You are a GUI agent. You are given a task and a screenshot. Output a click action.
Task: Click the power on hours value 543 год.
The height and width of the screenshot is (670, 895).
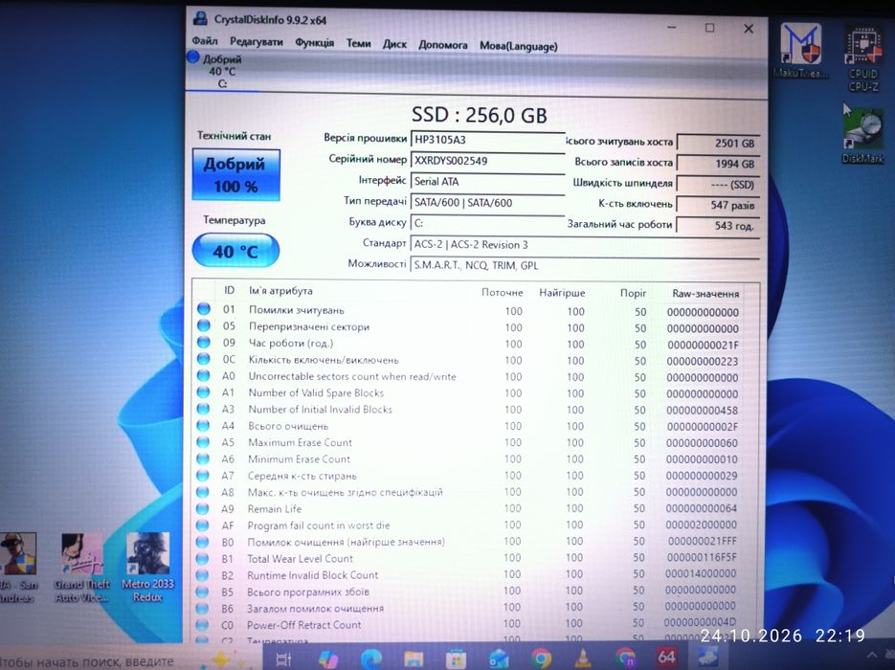click(718, 226)
